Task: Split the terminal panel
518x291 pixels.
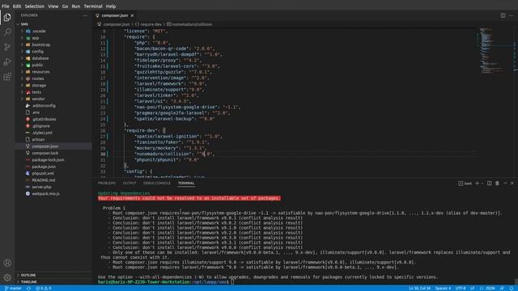Action: (489, 183)
